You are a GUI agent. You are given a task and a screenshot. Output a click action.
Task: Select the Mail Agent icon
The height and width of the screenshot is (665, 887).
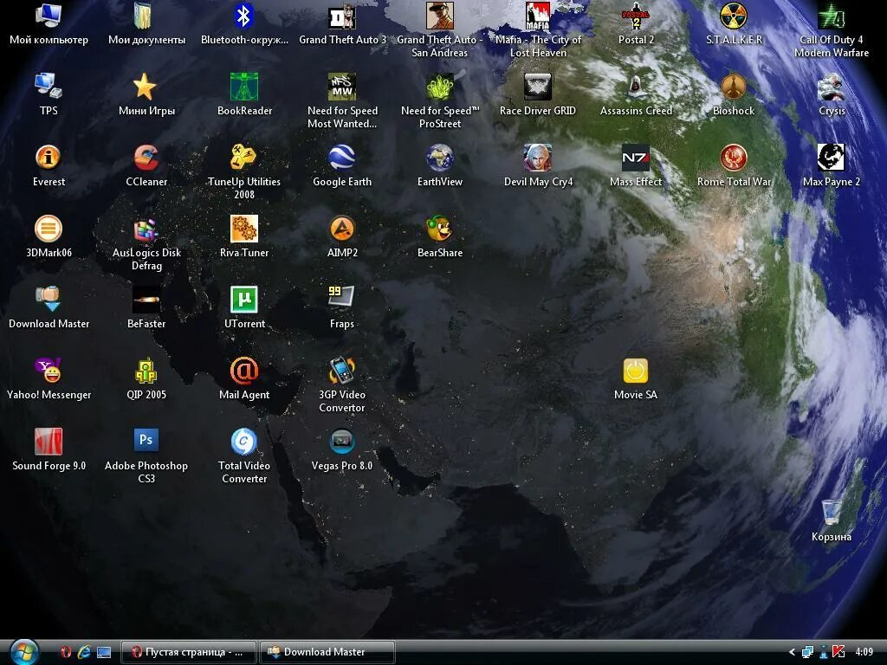tap(244, 371)
